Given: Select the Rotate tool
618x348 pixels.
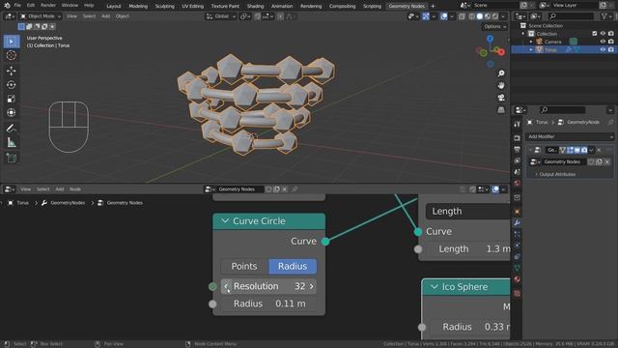Looking at the screenshot, I should point(11,85).
